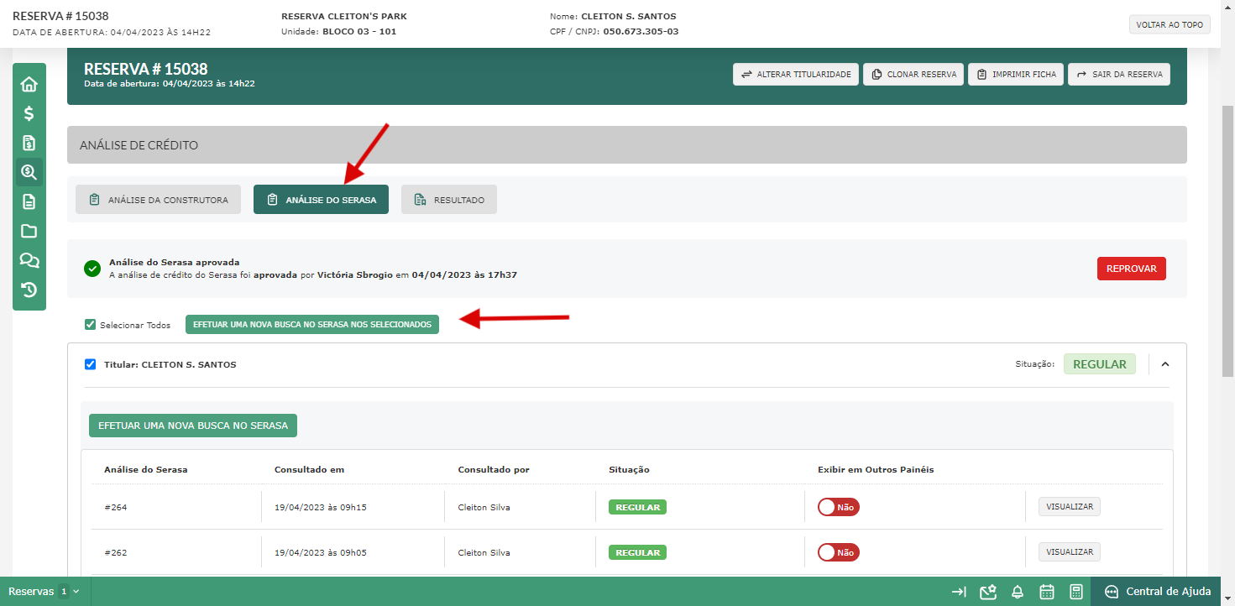Open the notifications bell icon
Image resolution: width=1235 pixels, height=606 pixels.
(x=1018, y=592)
